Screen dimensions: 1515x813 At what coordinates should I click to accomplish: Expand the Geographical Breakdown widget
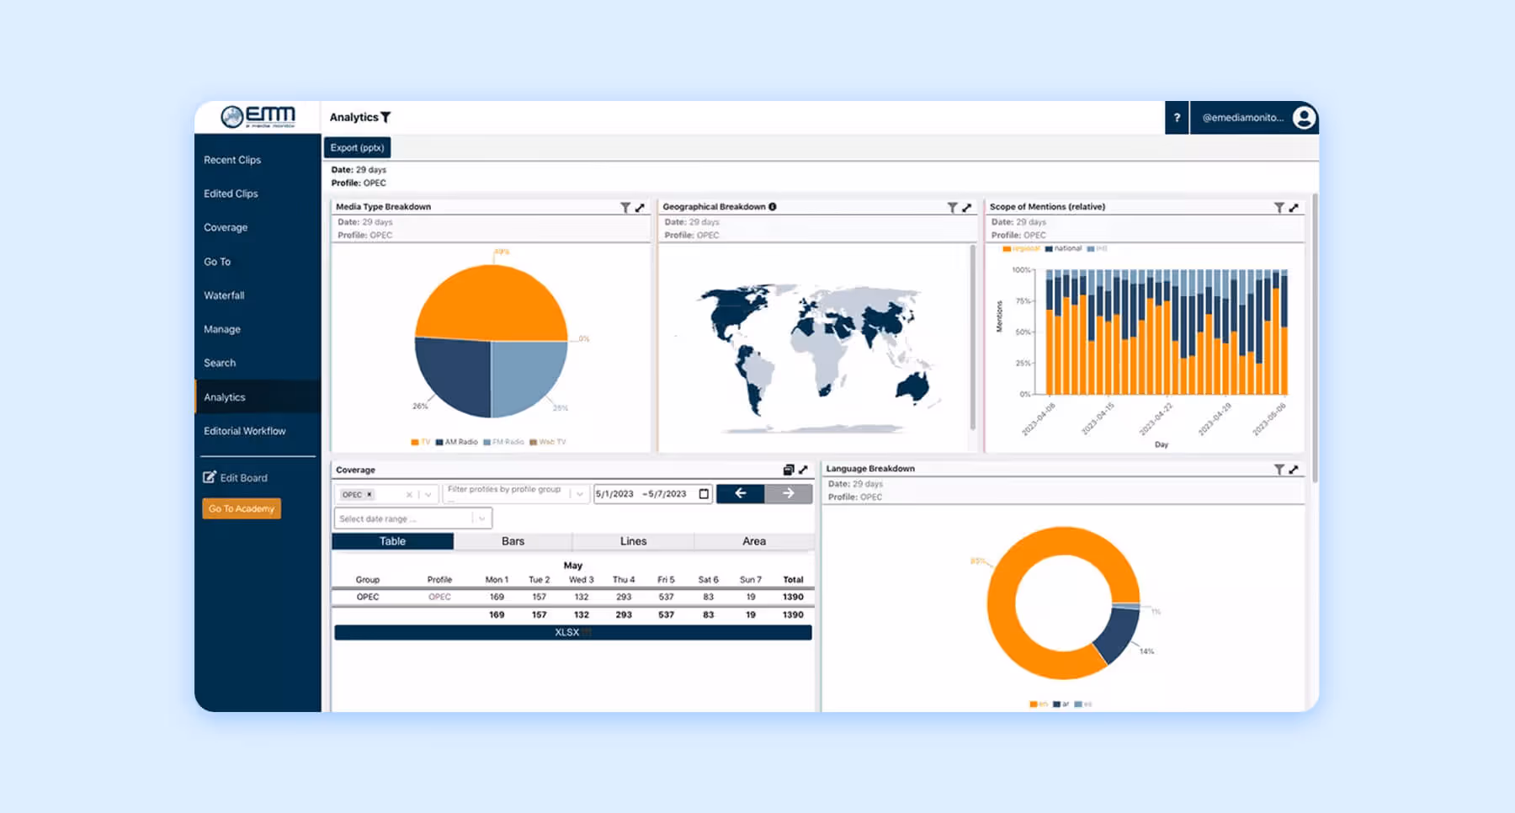[966, 207]
